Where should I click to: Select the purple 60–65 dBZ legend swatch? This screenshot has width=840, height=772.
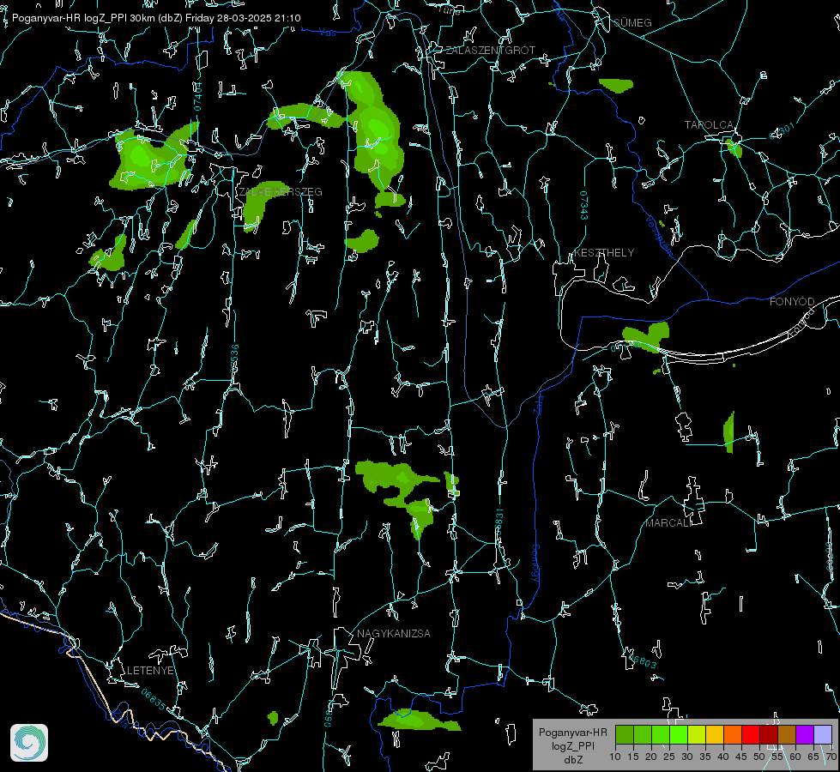805,734
